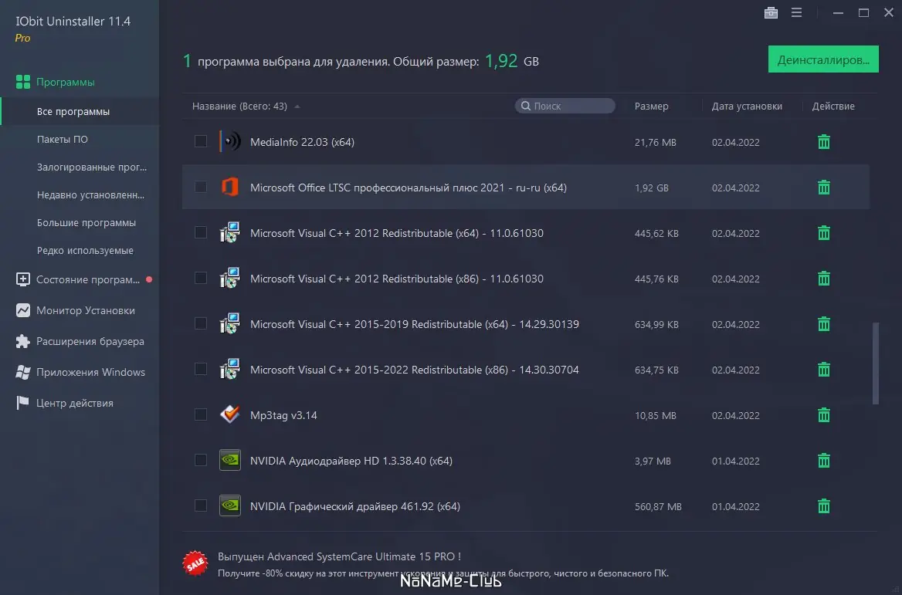Click the green Деинсталлировать button
The width and height of the screenshot is (902, 595).
(823, 59)
